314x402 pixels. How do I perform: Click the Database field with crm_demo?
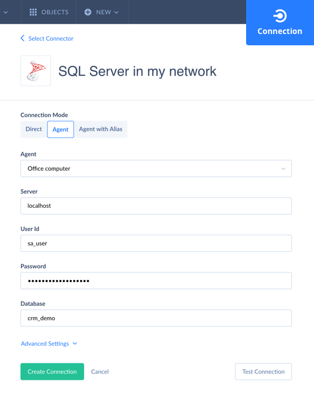click(x=156, y=318)
